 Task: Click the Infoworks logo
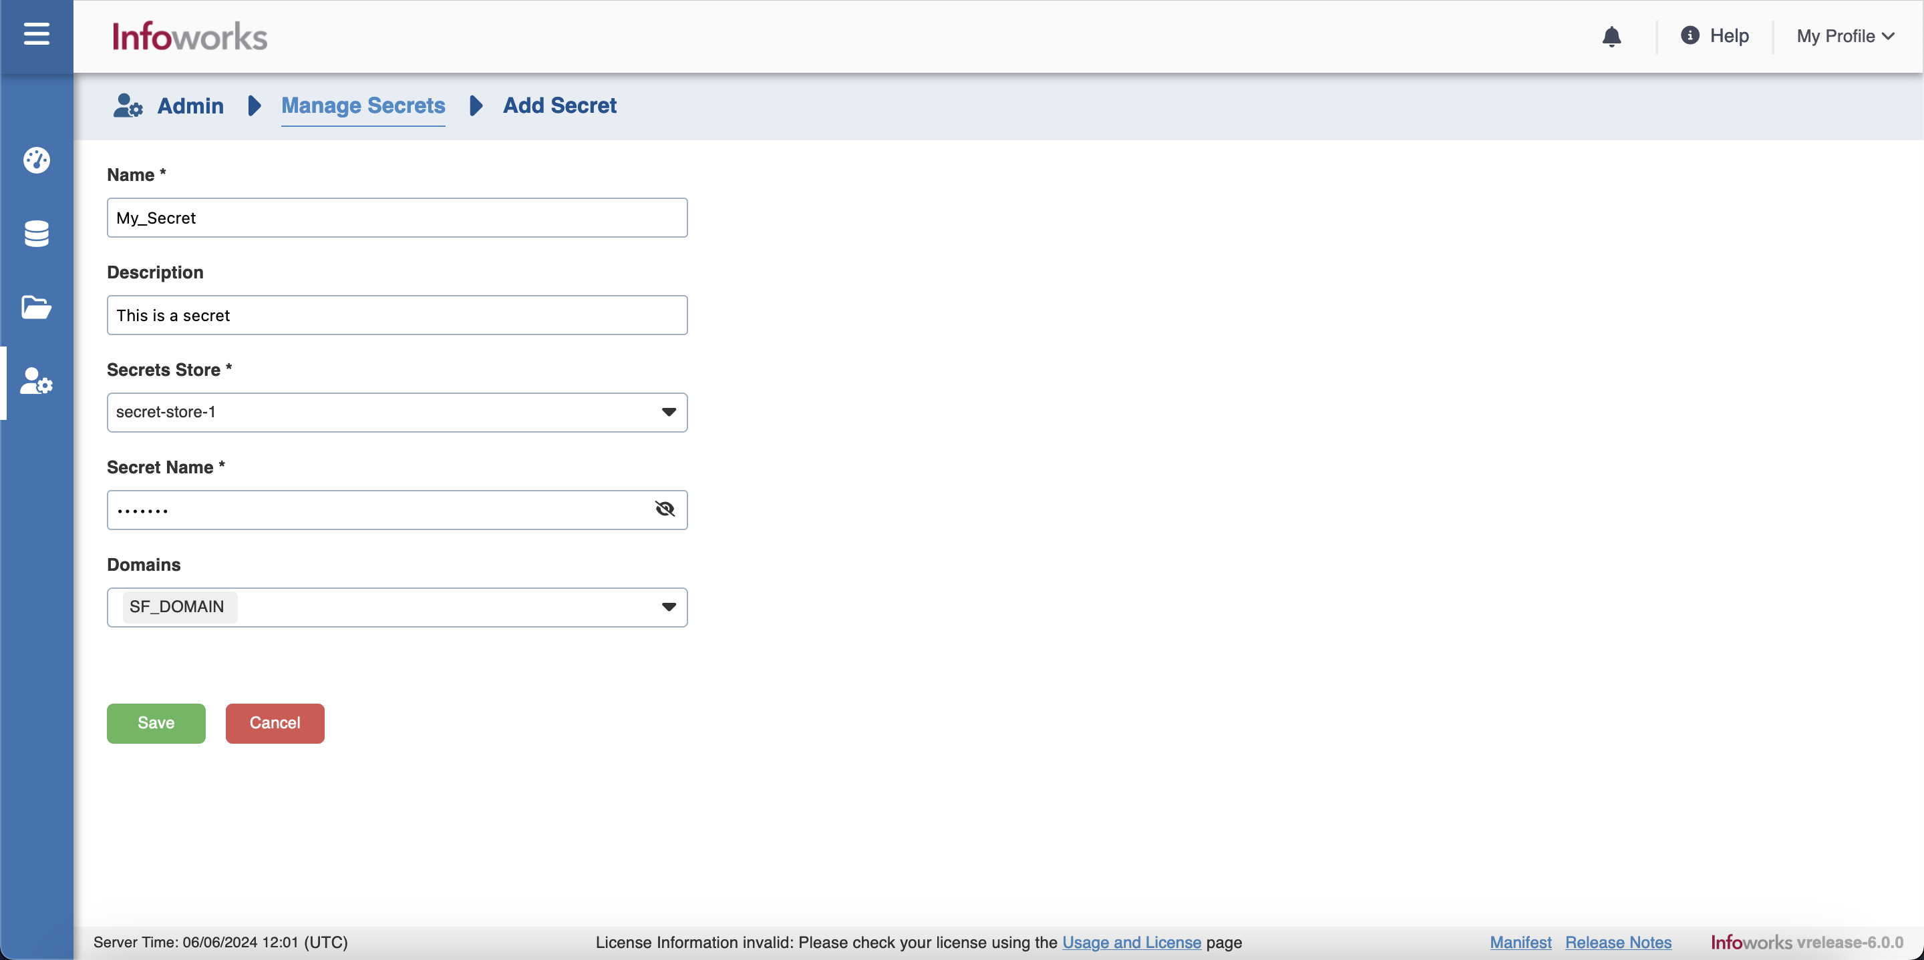coord(190,37)
